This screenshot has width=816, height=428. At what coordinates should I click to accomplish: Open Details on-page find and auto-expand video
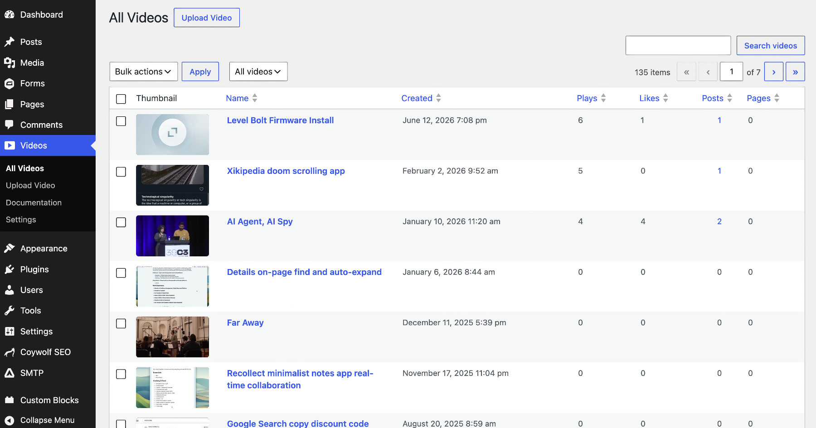pos(304,272)
